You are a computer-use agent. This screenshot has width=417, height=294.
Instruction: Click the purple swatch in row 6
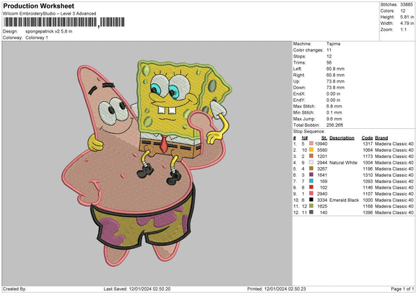[311, 175]
